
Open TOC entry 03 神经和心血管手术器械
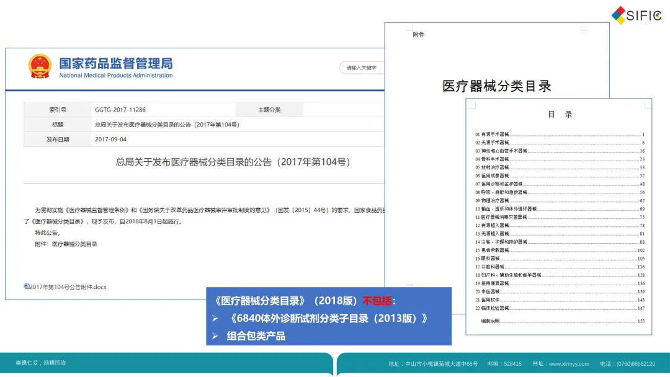point(560,151)
